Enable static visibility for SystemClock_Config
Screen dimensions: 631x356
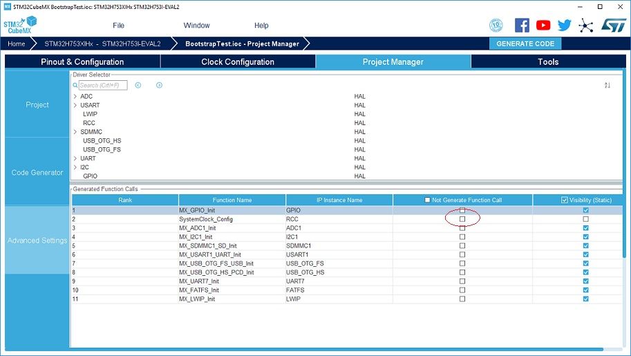(585, 219)
